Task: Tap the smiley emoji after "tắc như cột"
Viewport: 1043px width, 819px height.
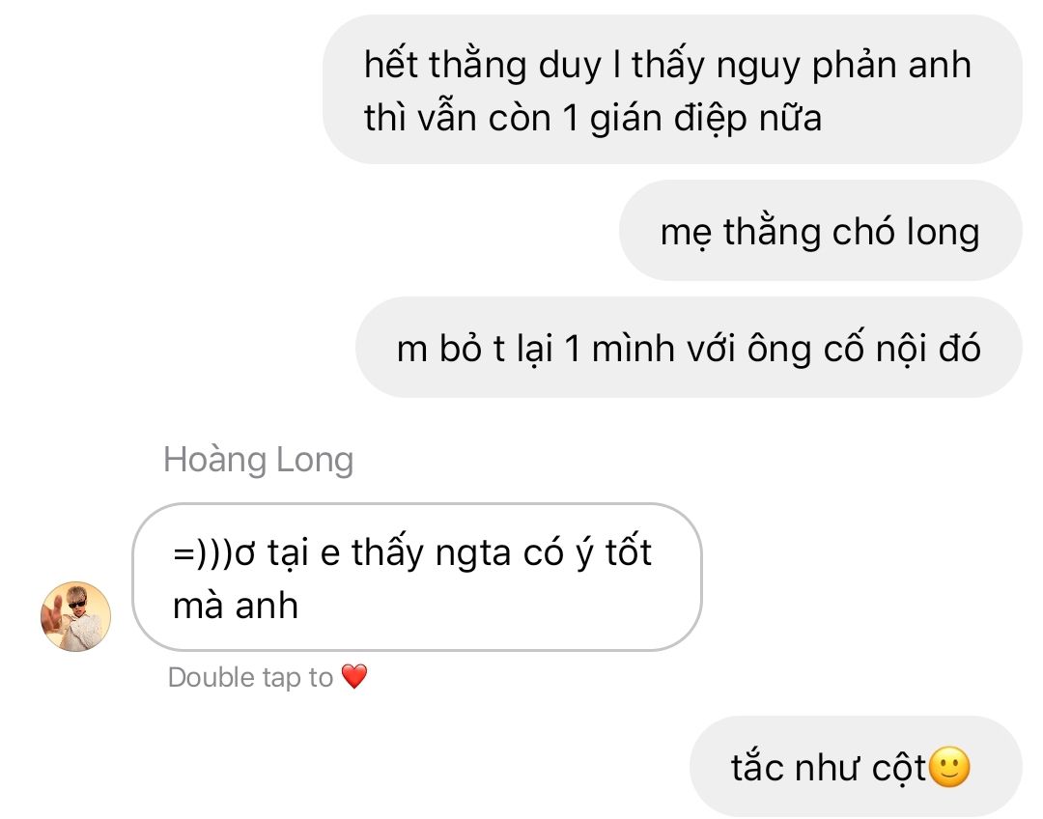Action: 949,767
